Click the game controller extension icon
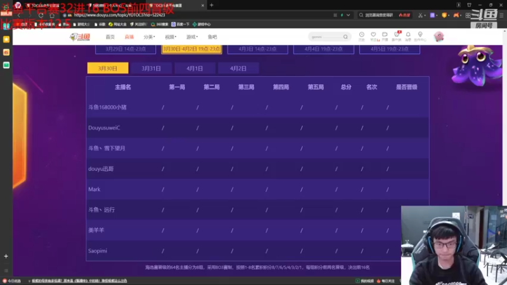The height and width of the screenshot is (285, 507). [x=456, y=15]
